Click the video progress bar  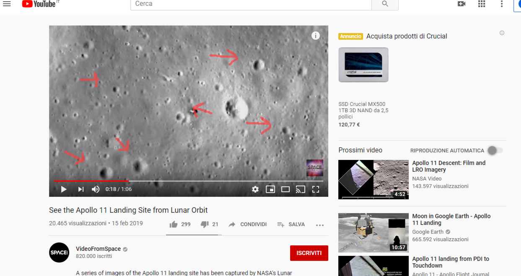[x=189, y=181]
